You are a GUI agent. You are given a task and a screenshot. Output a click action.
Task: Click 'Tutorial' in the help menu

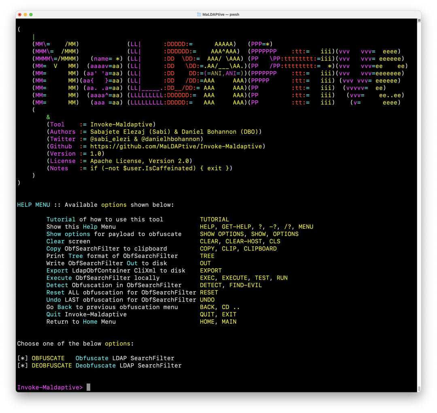tap(61, 219)
